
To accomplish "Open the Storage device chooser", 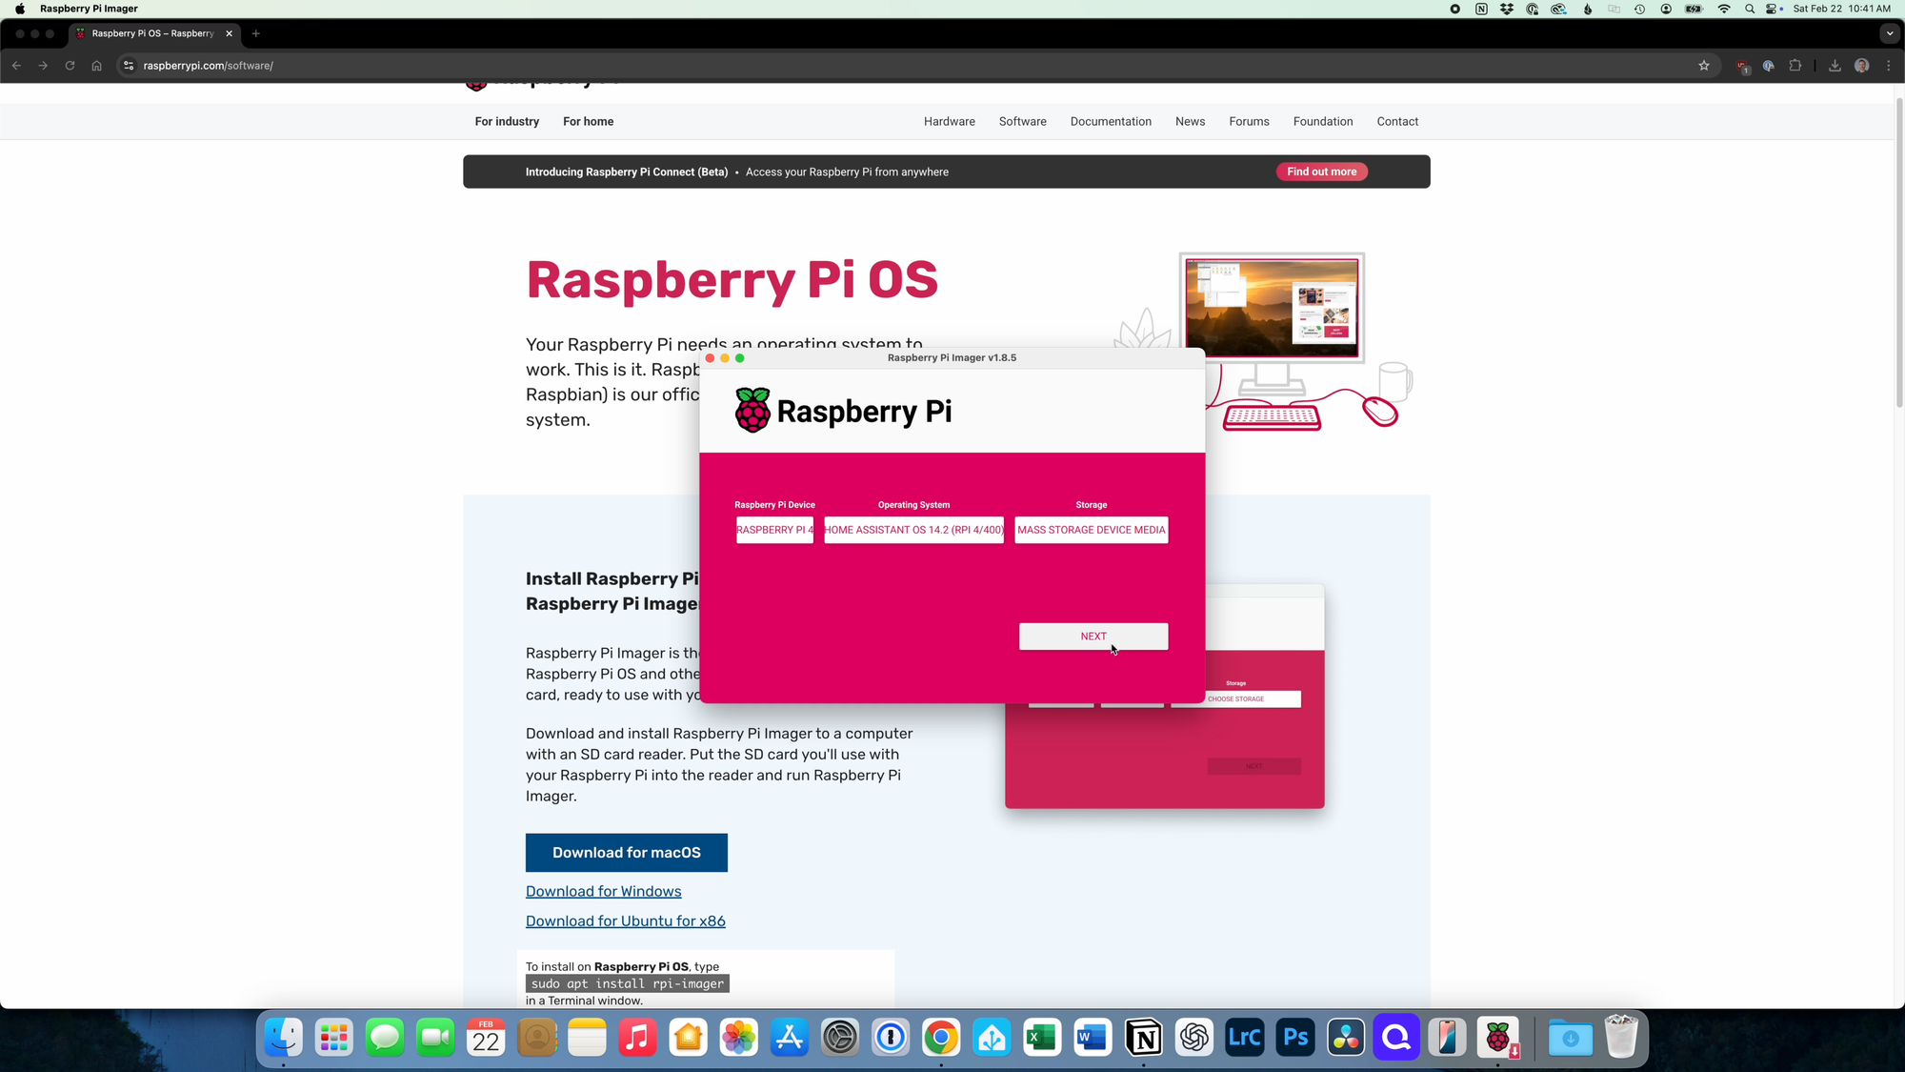I will (1092, 530).
